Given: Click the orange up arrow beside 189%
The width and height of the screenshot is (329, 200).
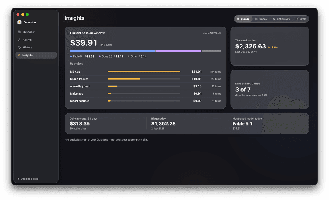Looking at the screenshot, I should pyautogui.click(x=269, y=48).
